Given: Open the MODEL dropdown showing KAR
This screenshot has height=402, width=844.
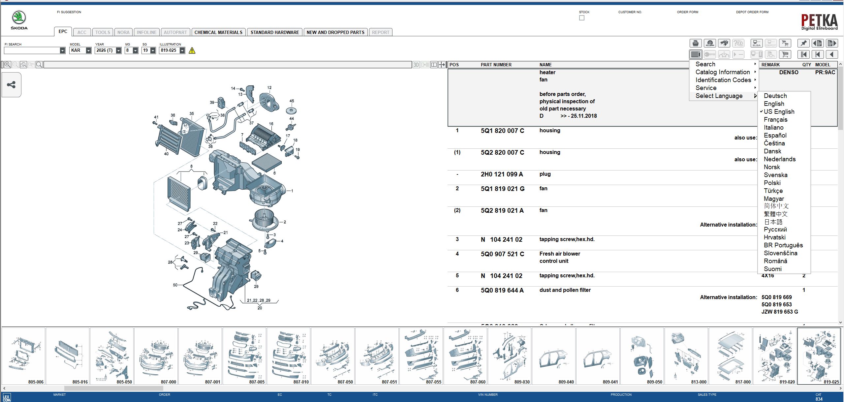Looking at the screenshot, I should point(88,50).
